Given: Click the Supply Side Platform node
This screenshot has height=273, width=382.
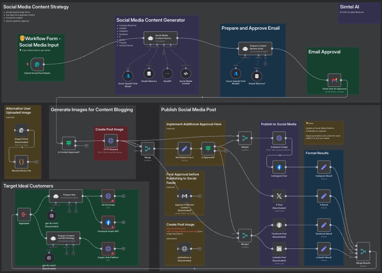Looking at the screenshot, I should tap(108, 249).
